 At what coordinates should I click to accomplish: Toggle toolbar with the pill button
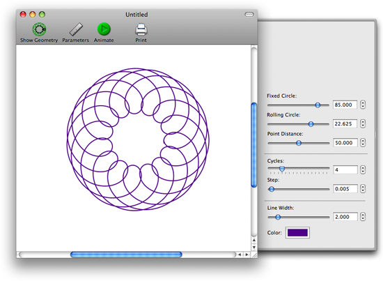point(249,15)
